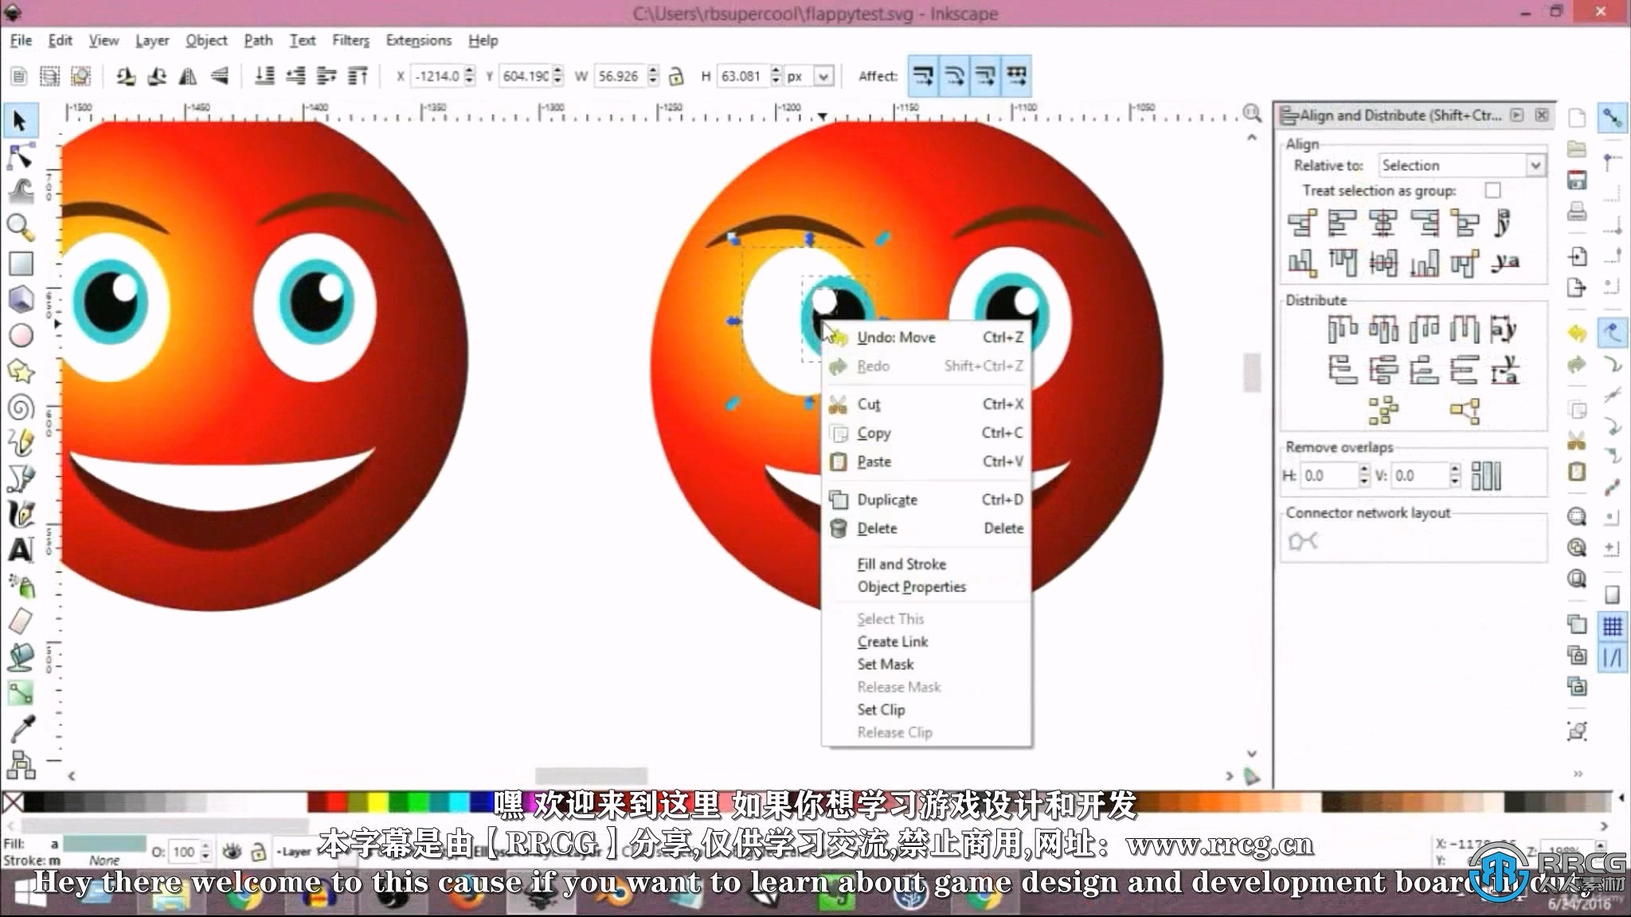
Task: Enable lock width-height ratio toggle
Action: [x=673, y=75]
